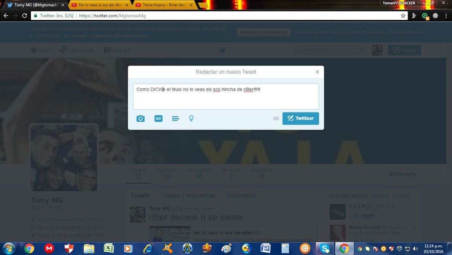Follow the U.S.S.B account with Seguir
Image resolution: width=452 pixels, height=255 pixels.
tap(364, 215)
